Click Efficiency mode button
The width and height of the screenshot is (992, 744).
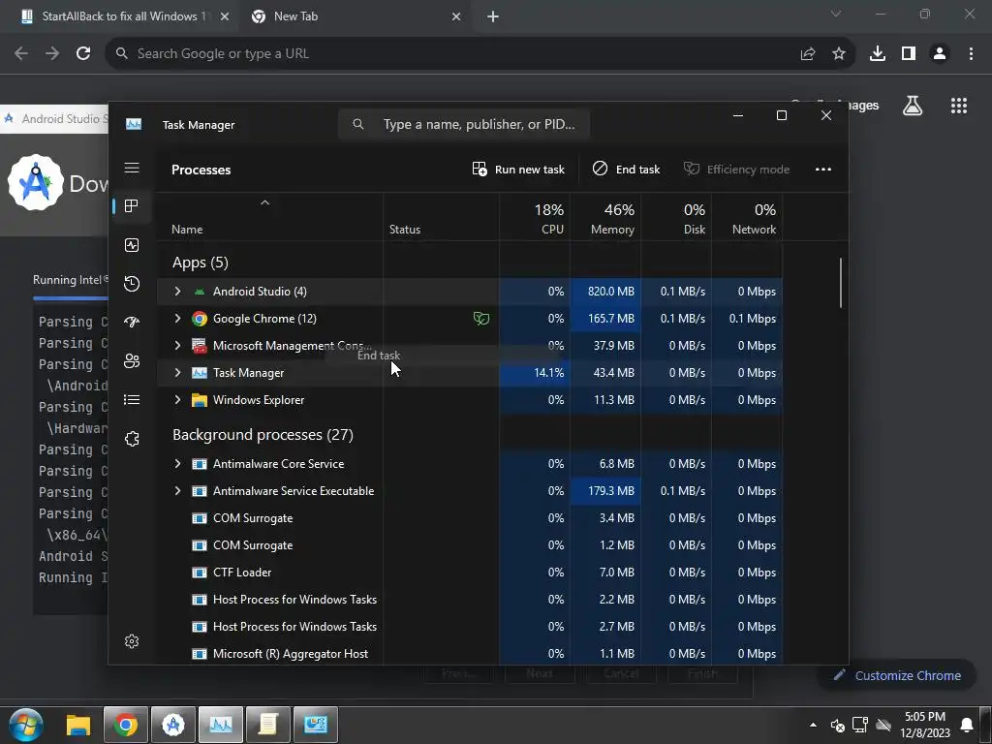click(x=736, y=169)
